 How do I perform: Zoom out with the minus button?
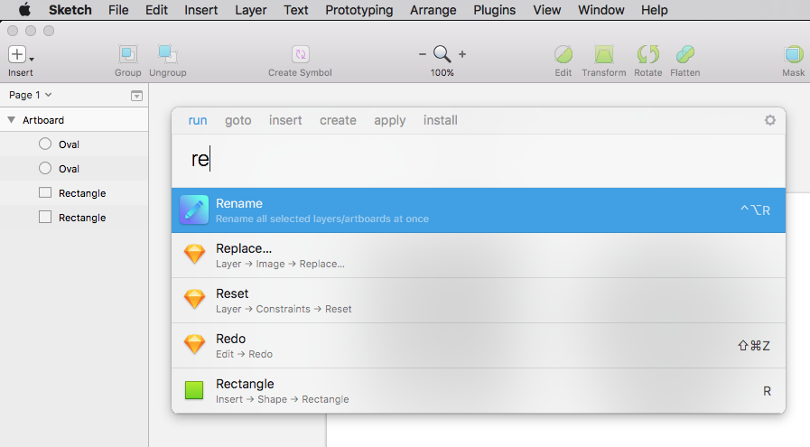[422, 54]
